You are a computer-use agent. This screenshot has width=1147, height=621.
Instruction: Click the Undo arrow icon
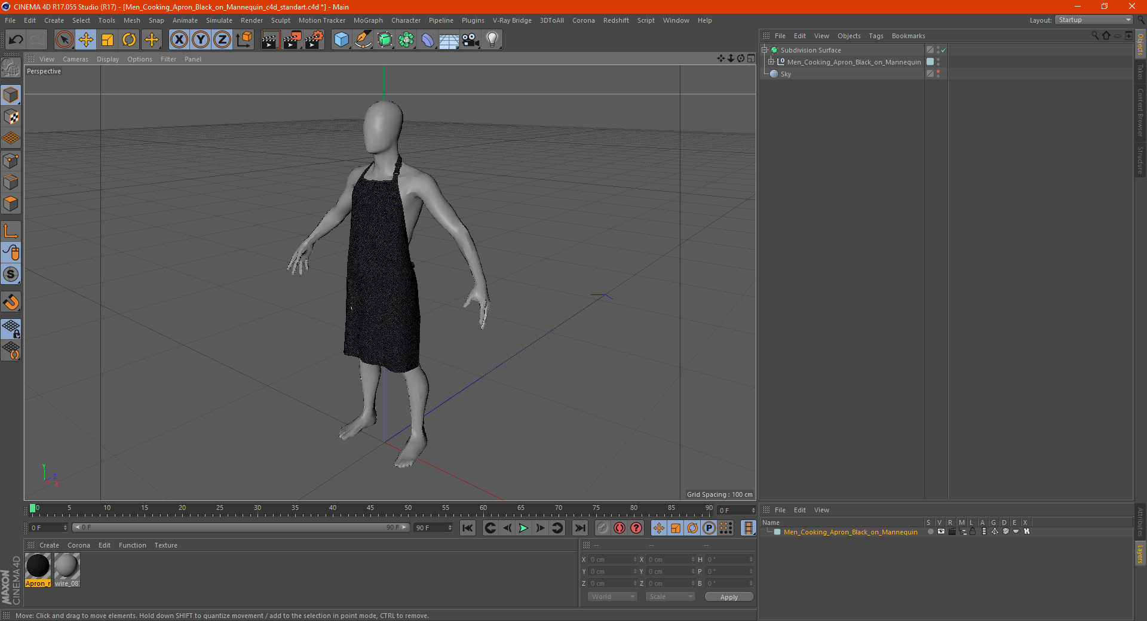coord(16,40)
